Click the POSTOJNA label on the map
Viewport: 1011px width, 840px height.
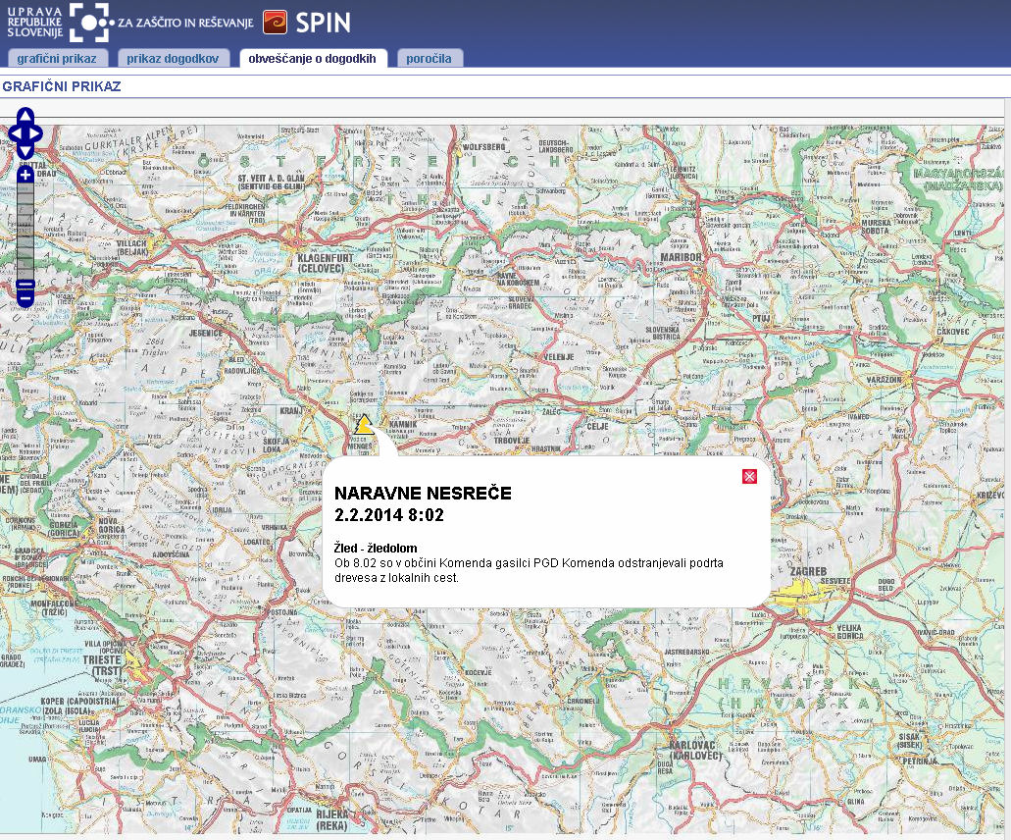[283, 611]
